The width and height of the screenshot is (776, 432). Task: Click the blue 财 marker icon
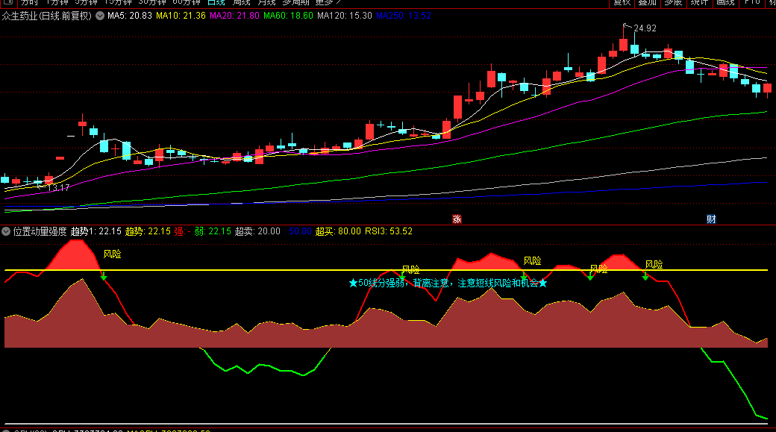[x=711, y=219]
